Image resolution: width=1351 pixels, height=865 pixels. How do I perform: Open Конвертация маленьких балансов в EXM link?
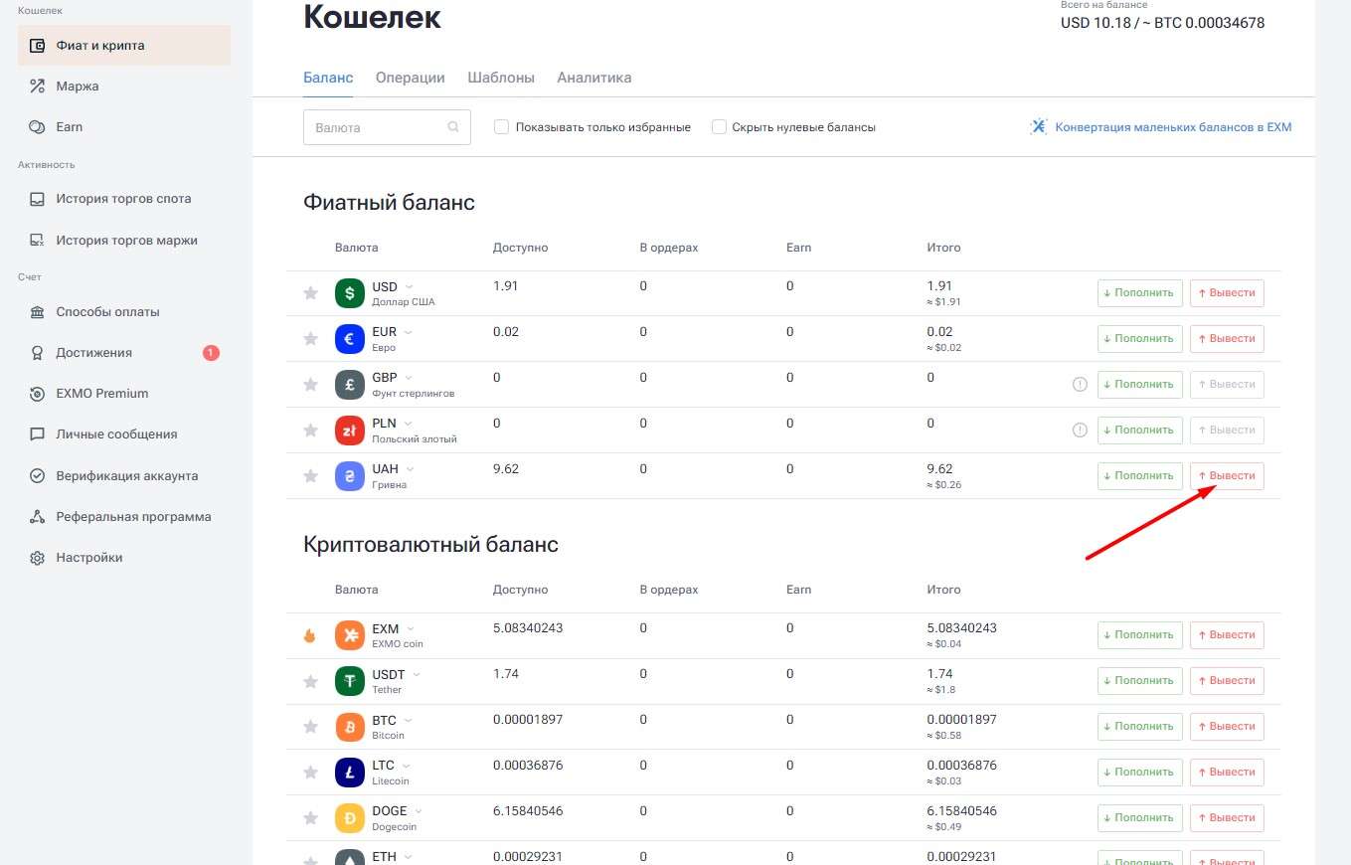click(x=1161, y=127)
